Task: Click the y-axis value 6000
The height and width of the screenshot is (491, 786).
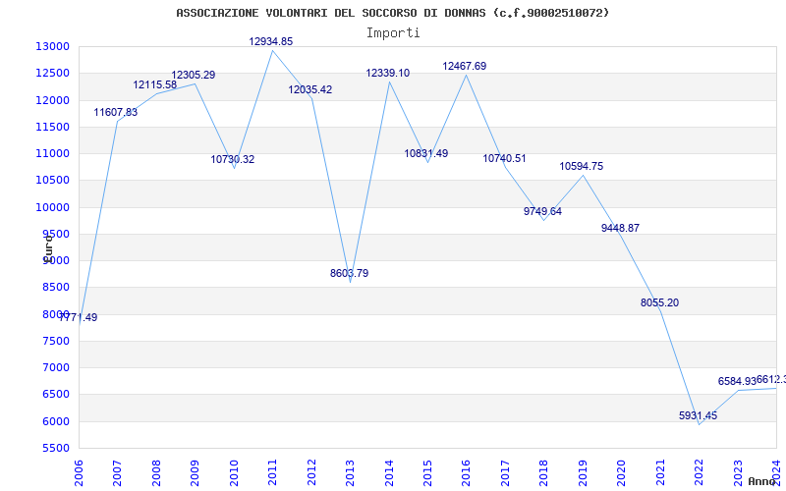Action: pos(55,421)
